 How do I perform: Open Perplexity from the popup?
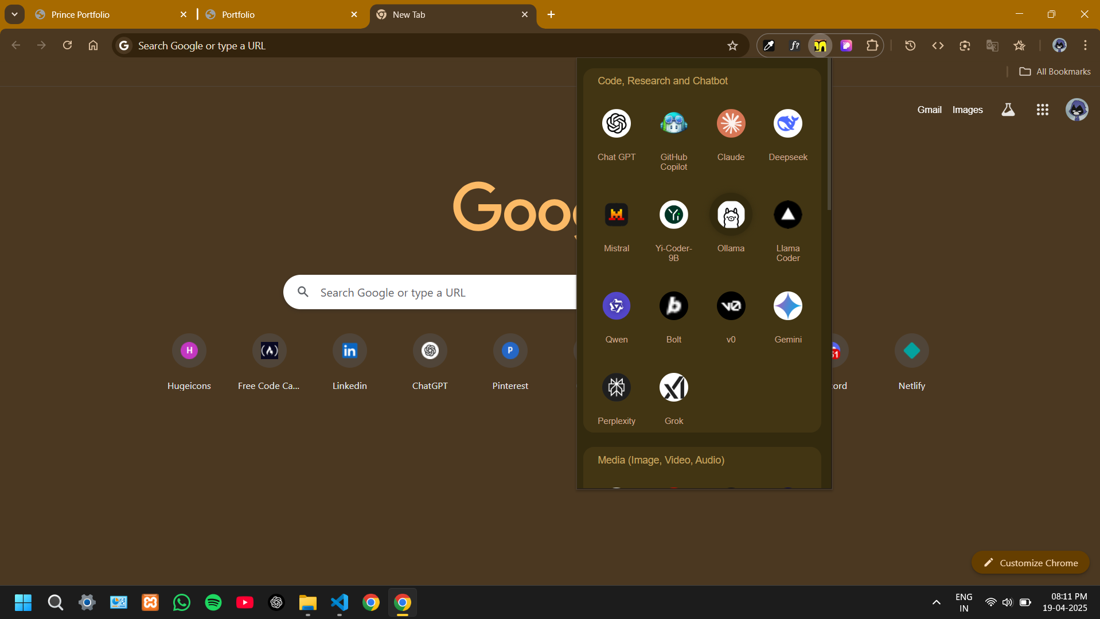pyautogui.click(x=617, y=388)
